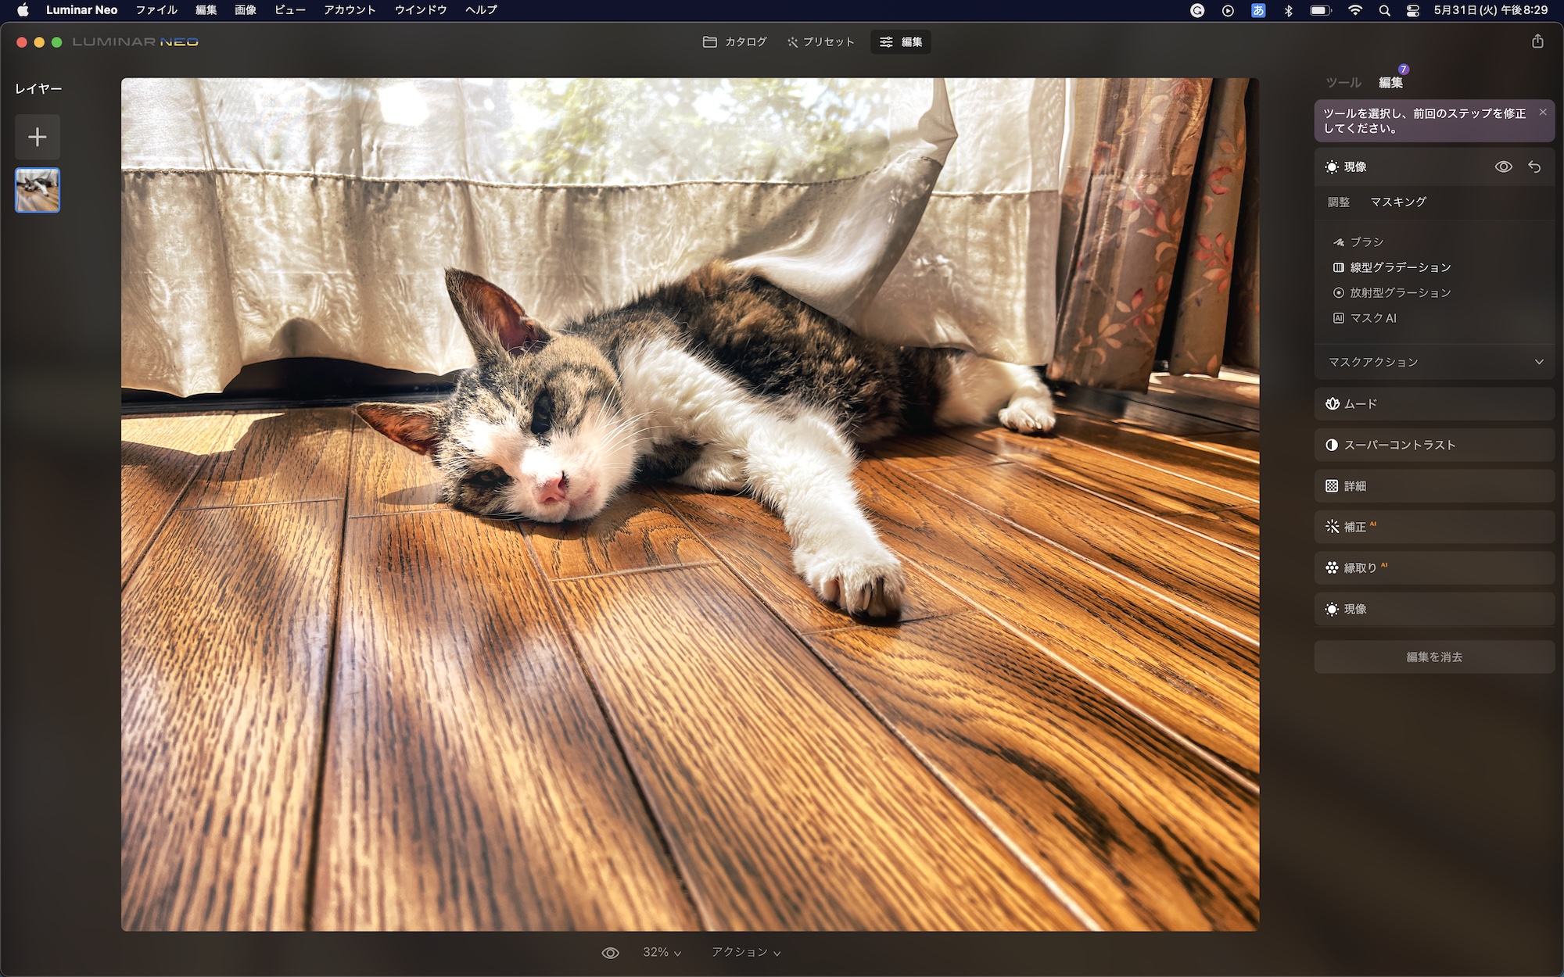Open the アクション dropdown menu
Image resolution: width=1564 pixels, height=977 pixels.
tap(745, 953)
